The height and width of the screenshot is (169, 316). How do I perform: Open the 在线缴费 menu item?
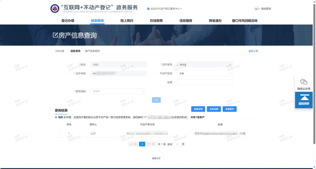[156, 21]
